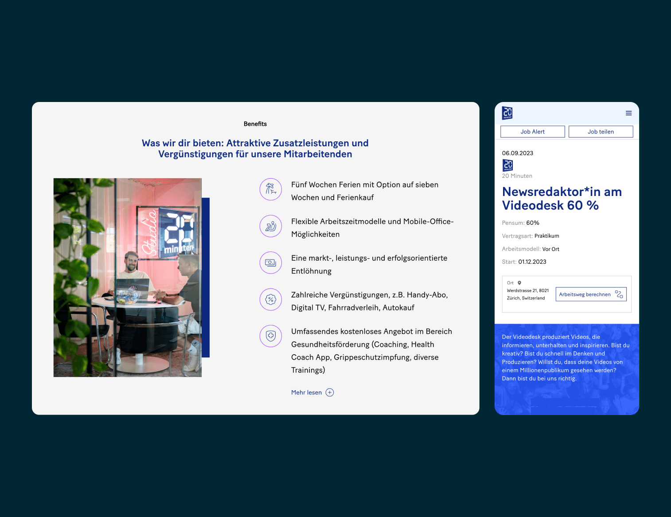This screenshot has width=671, height=517.
Task: Click the location pin icon next to Ort
Action: 519,283
